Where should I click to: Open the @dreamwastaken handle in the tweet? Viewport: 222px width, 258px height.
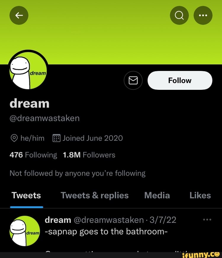pyautogui.click(x=109, y=220)
